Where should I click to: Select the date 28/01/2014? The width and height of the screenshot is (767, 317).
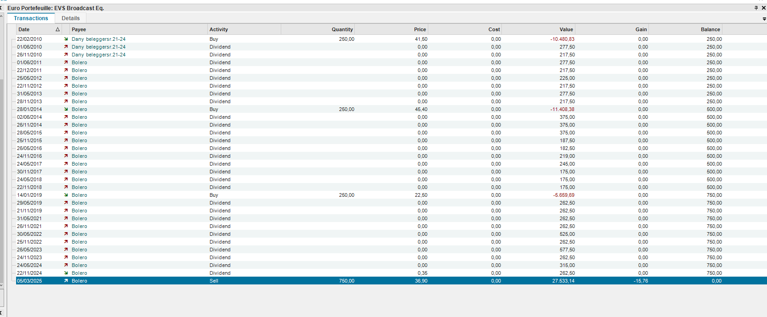(29, 109)
